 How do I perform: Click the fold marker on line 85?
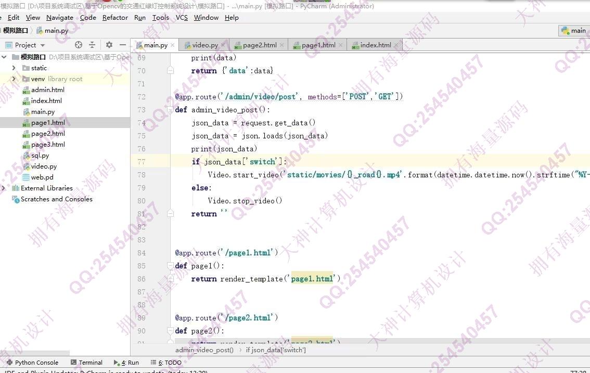pyautogui.click(x=171, y=266)
